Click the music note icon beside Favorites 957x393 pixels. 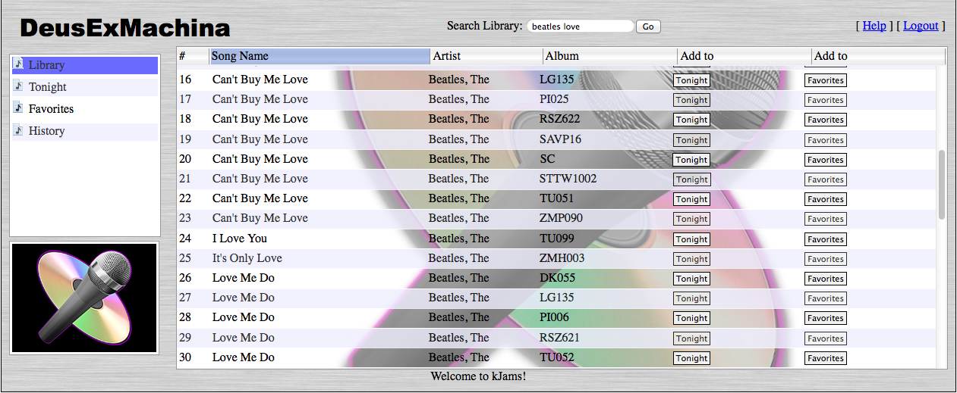[19, 108]
